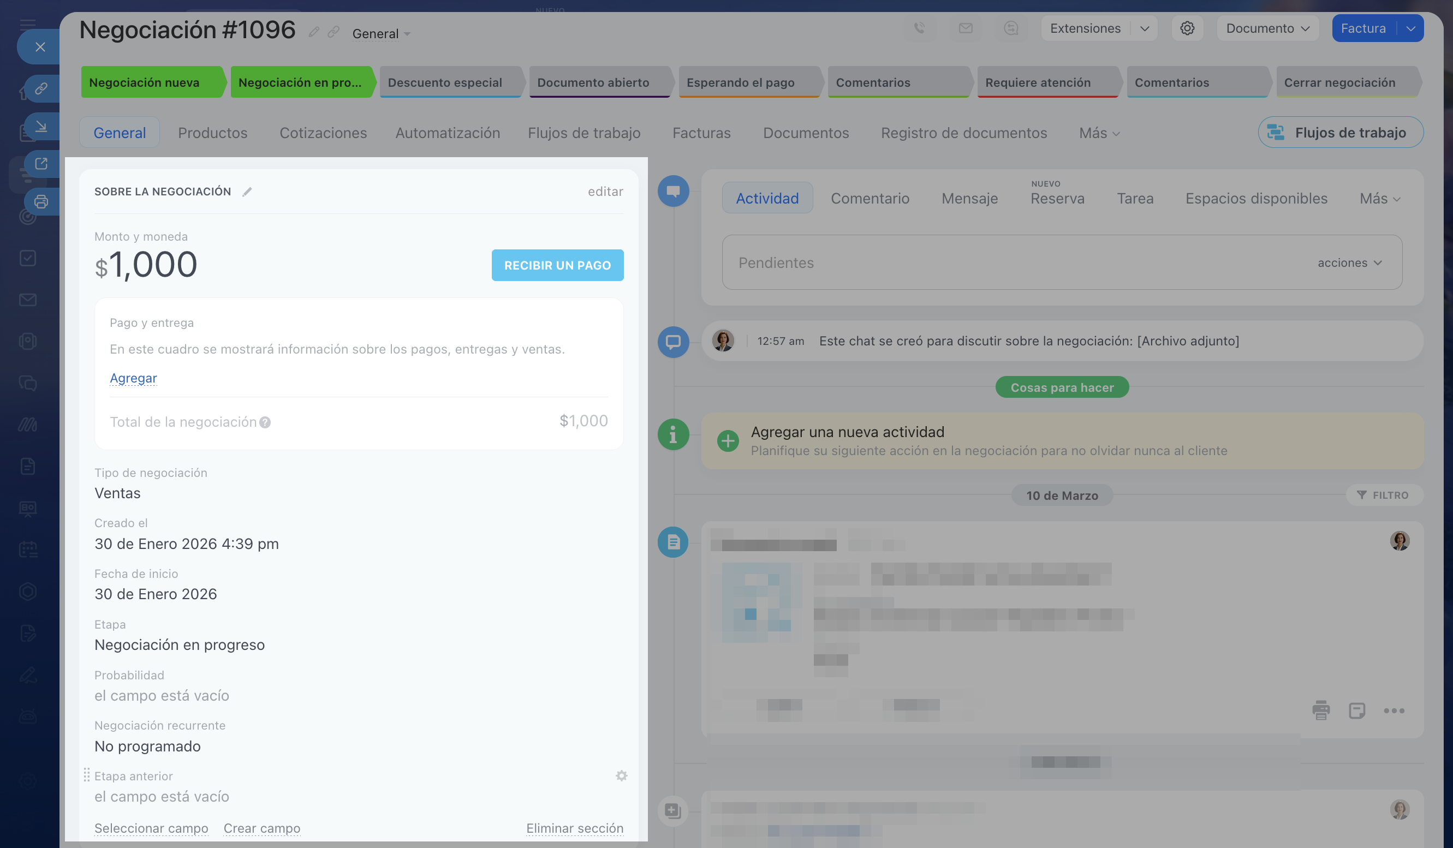1453x848 pixels.
Task: Set stage to Descuento especial
Action: coord(445,82)
